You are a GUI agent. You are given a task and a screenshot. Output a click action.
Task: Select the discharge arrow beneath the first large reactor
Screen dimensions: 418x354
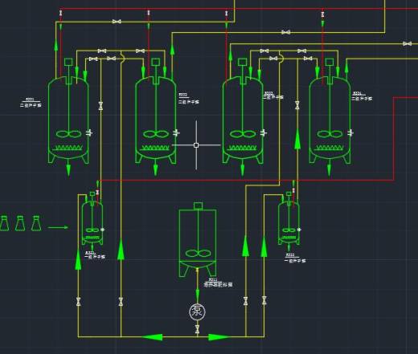68,169
